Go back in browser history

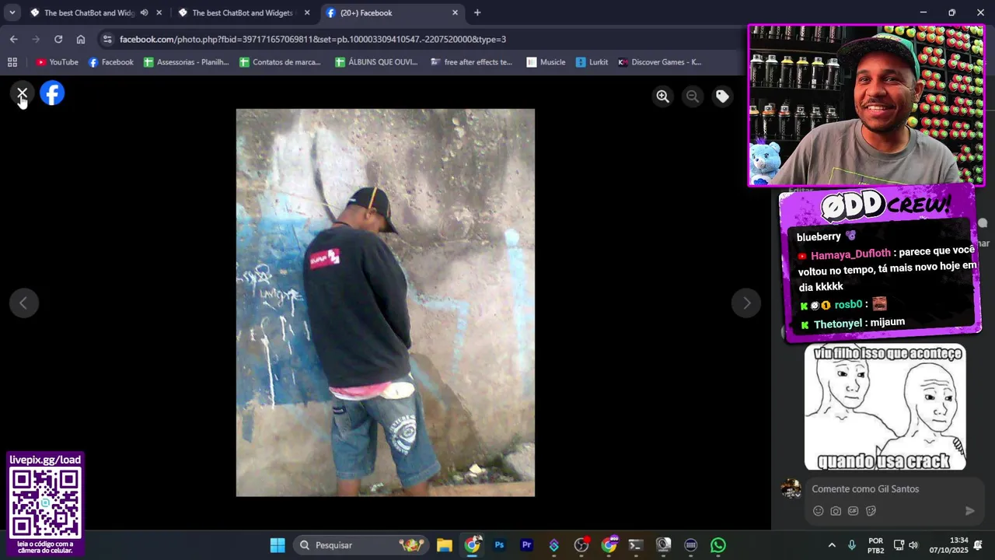pyautogui.click(x=13, y=39)
